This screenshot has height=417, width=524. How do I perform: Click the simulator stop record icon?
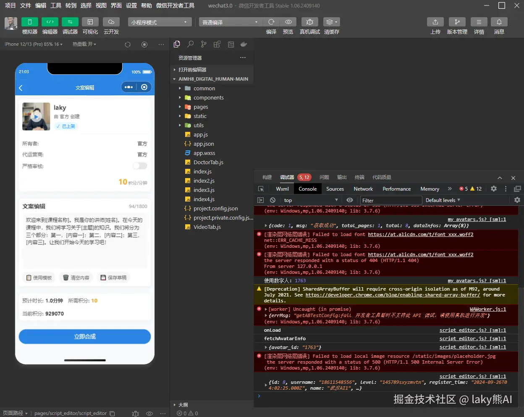144,44
